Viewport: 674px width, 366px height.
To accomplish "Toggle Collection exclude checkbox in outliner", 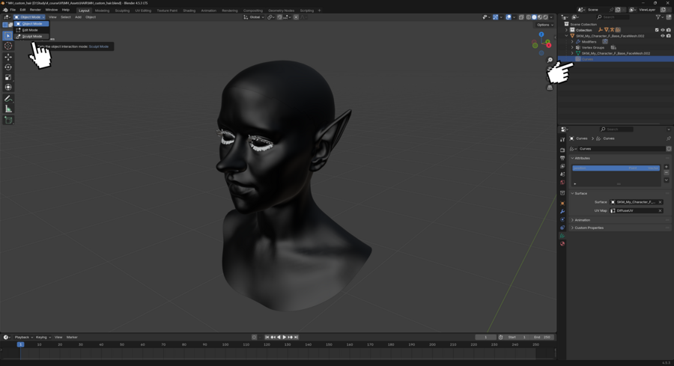I will tap(657, 30).
